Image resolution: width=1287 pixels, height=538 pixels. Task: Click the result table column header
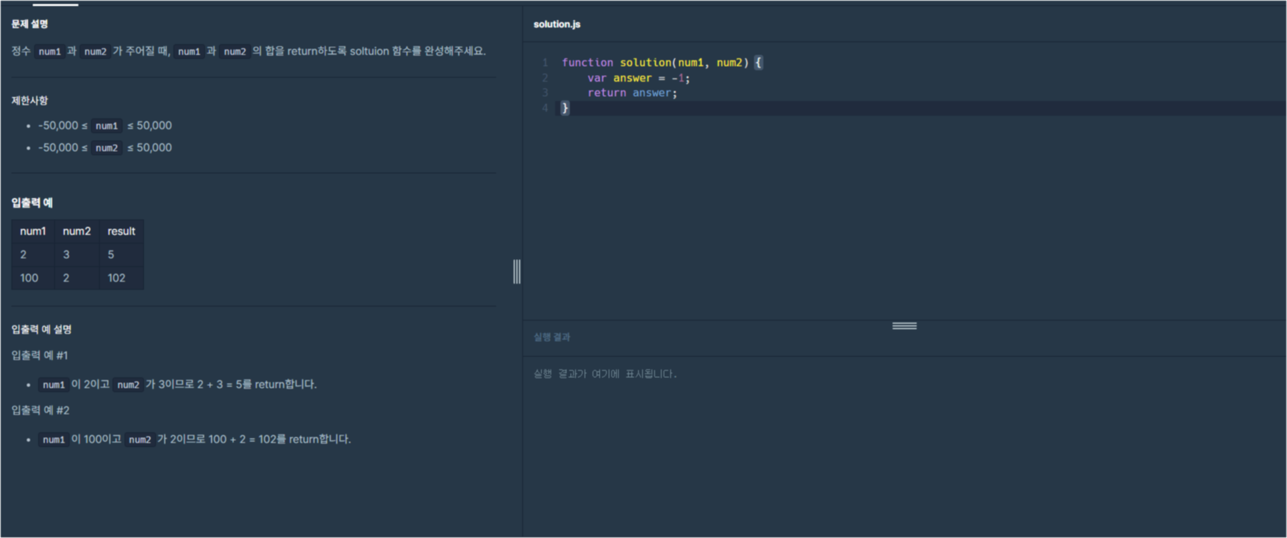121,231
